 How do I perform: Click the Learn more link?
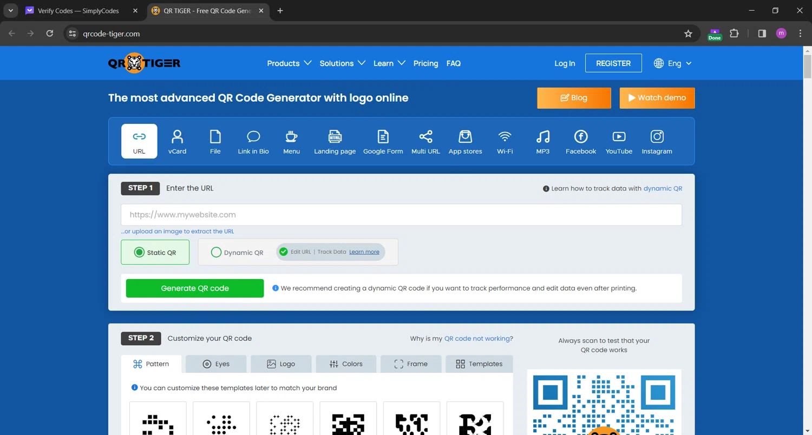[364, 252]
